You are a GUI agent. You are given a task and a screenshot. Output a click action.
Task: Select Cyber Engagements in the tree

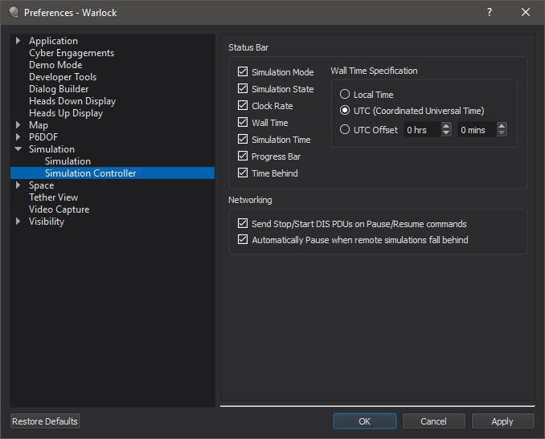pos(72,53)
